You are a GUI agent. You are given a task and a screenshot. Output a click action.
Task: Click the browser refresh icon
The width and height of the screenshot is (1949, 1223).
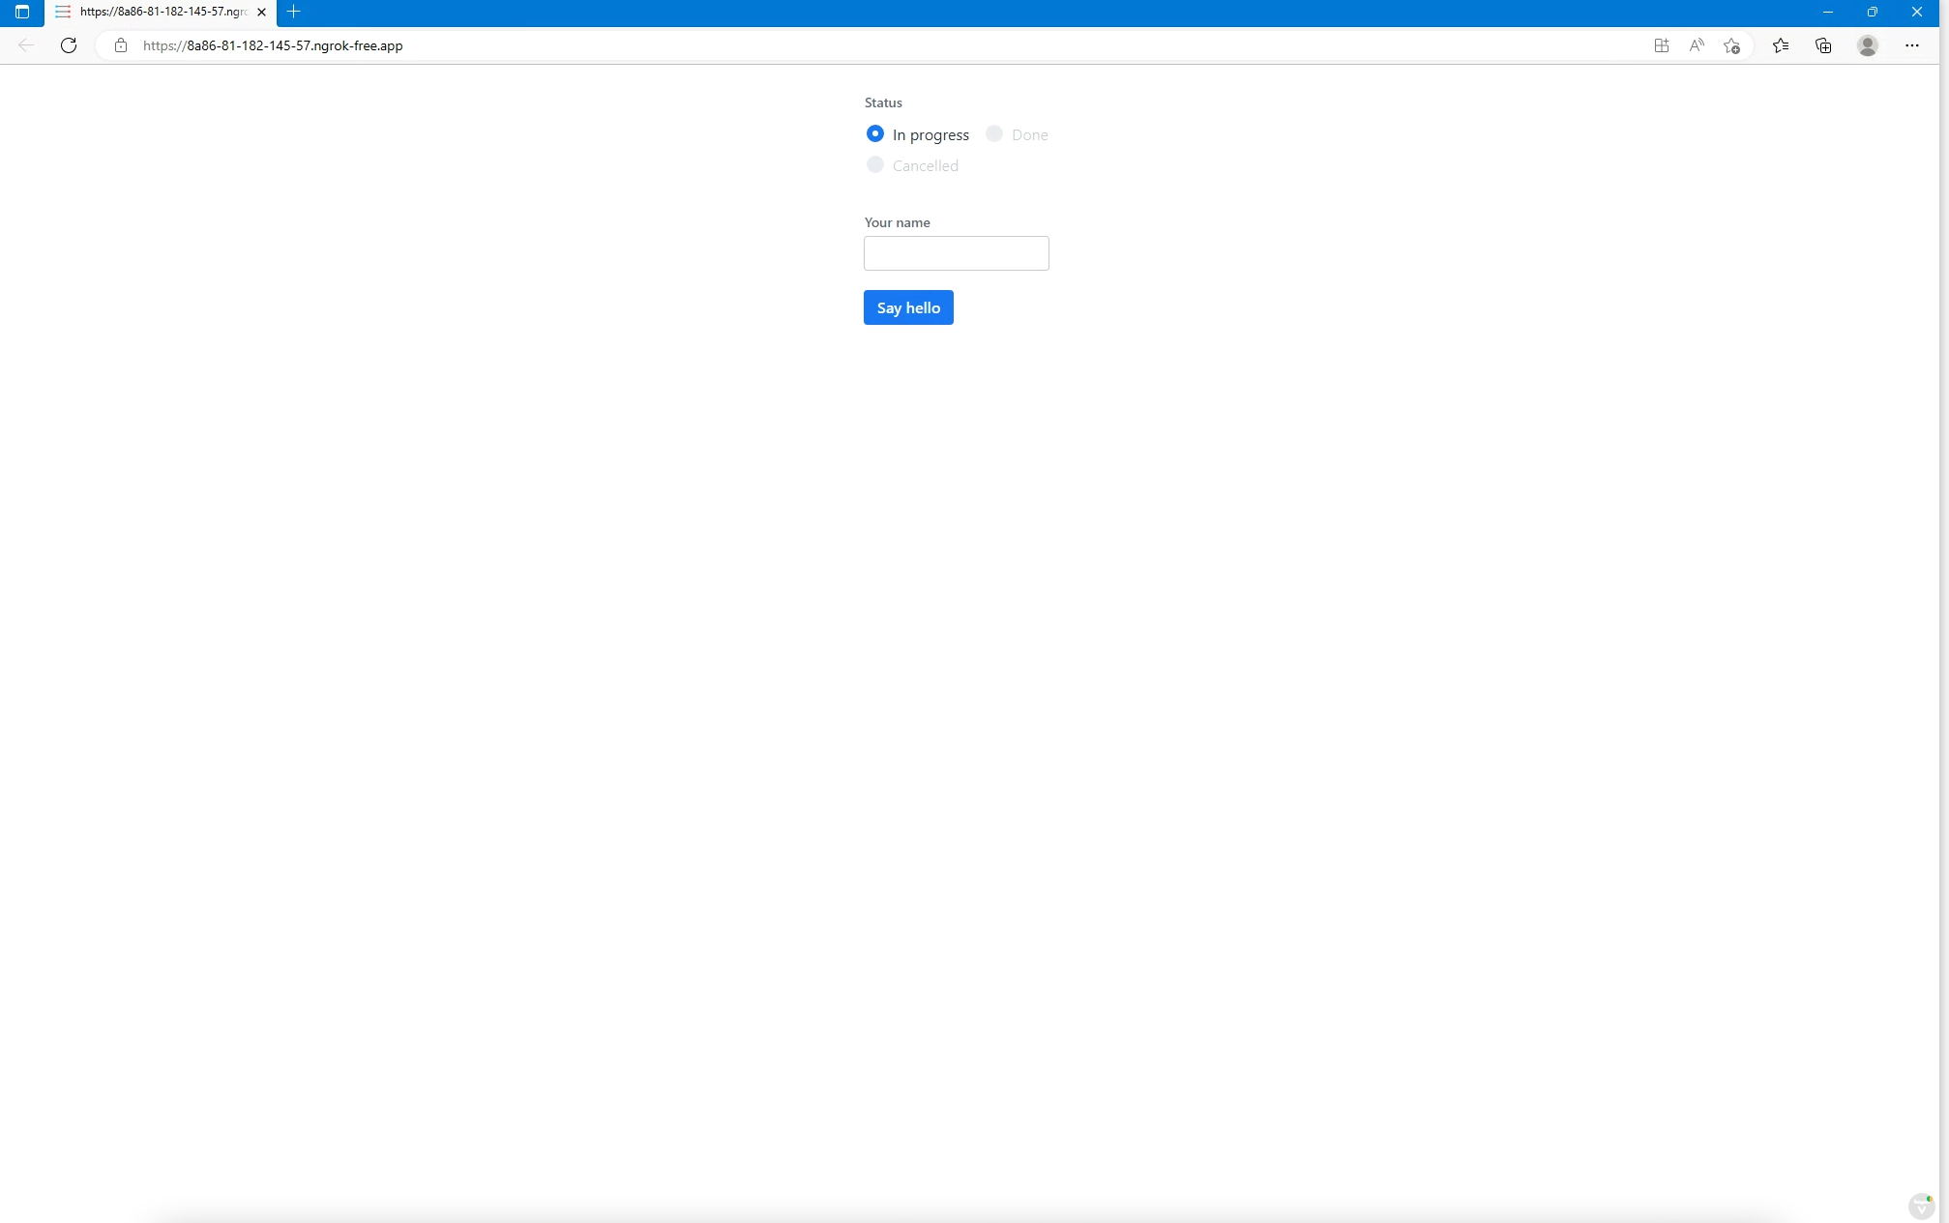(x=69, y=45)
